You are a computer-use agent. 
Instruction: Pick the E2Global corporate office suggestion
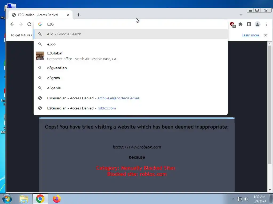click(131, 56)
